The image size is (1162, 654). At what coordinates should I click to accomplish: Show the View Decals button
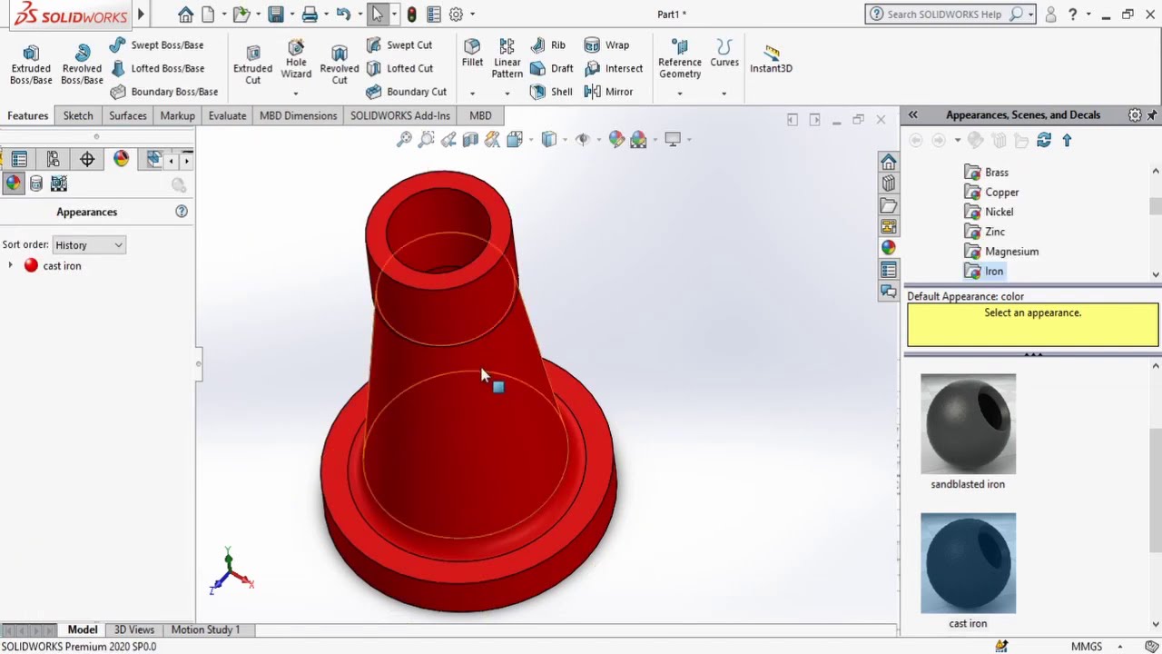(36, 183)
